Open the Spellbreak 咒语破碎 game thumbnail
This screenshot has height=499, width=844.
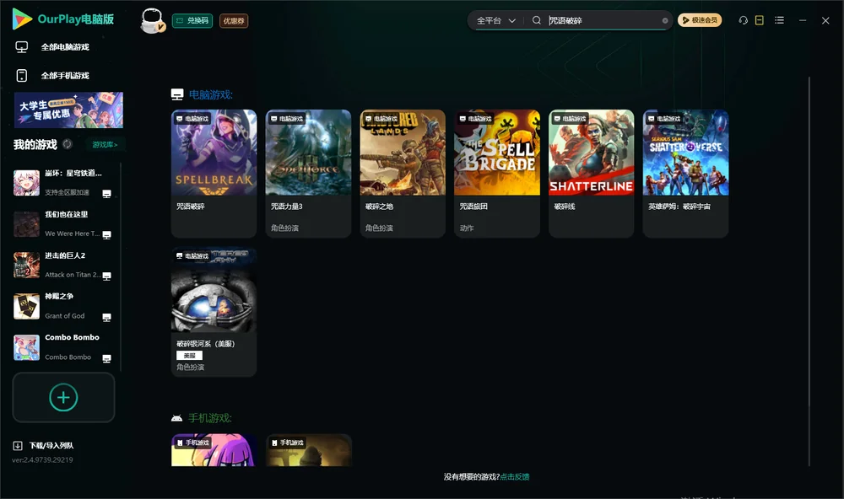214,153
